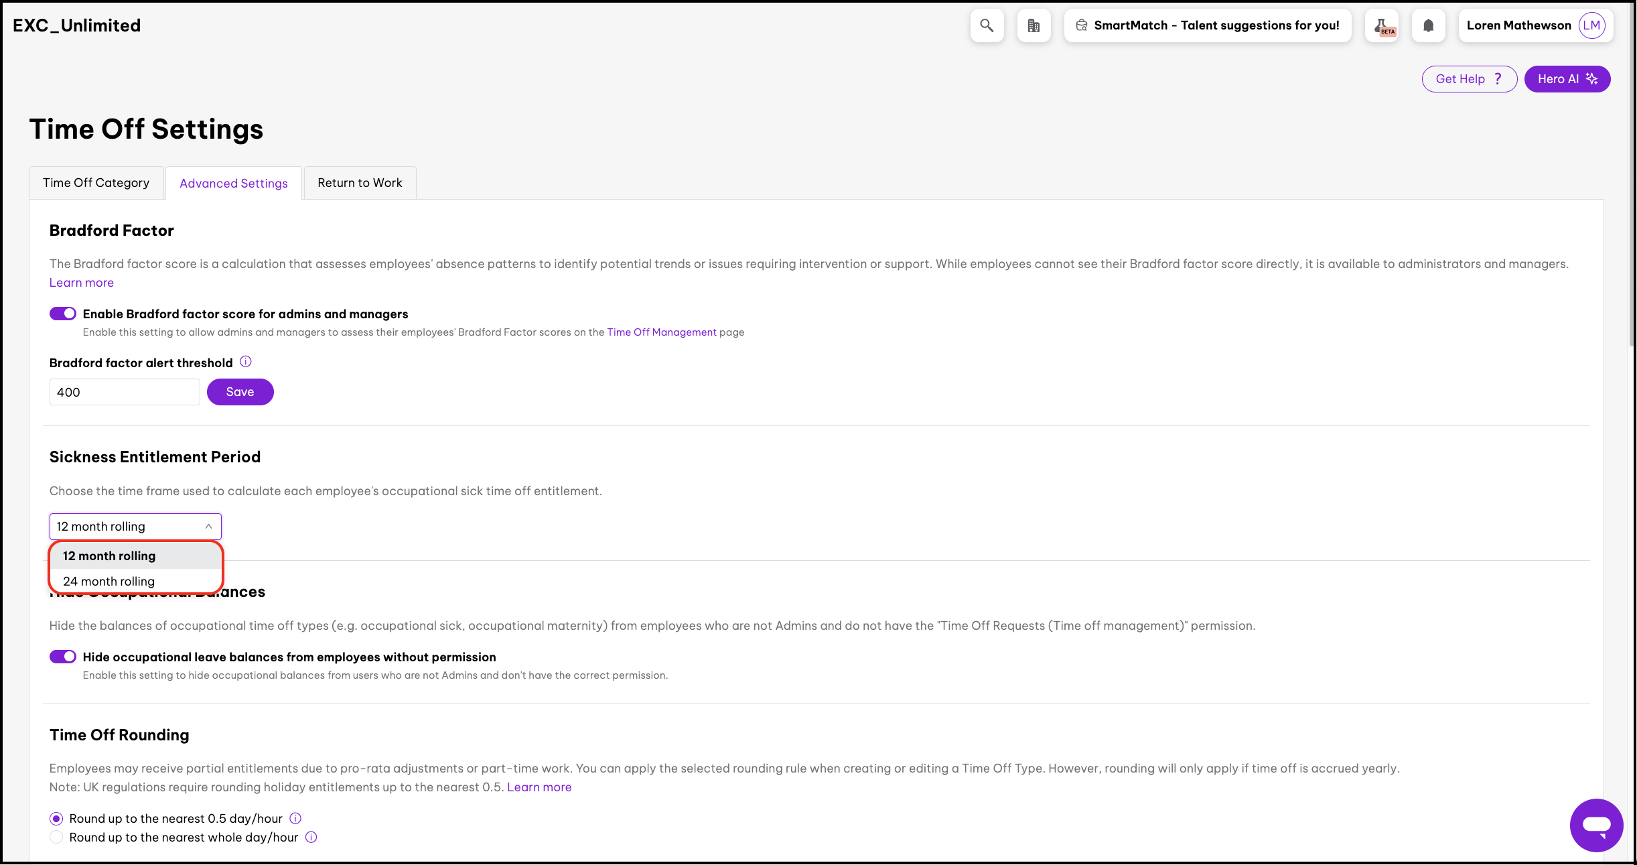
Task: Open the beta lab flask icon
Action: pyautogui.click(x=1382, y=25)
